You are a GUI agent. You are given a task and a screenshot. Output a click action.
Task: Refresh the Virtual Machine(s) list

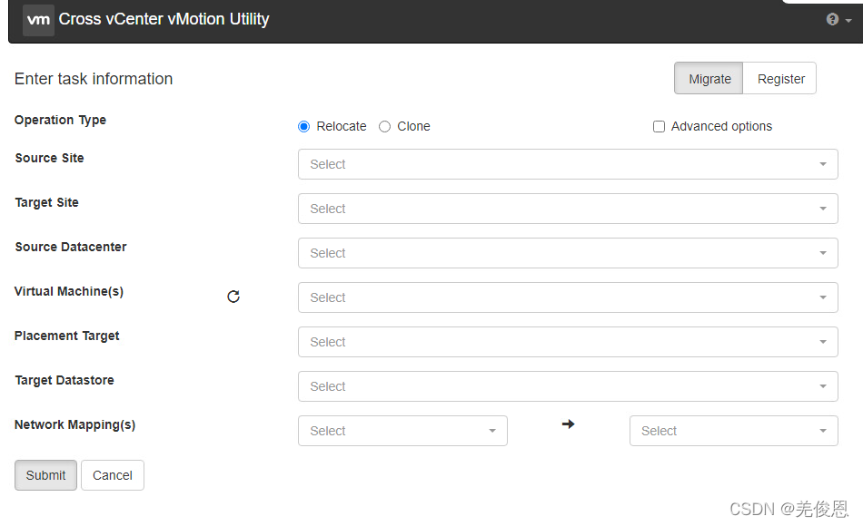click(233, 297)
